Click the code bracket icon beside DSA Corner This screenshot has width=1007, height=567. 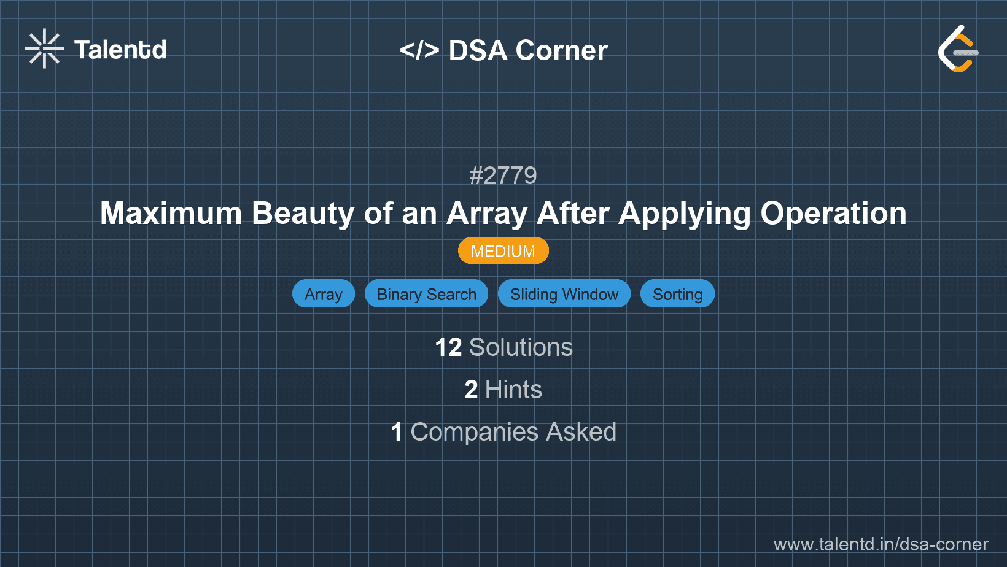tap(421, 50)
